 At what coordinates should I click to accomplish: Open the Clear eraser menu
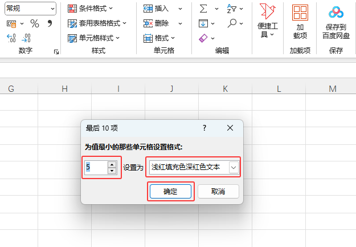[x=206, y=38]
